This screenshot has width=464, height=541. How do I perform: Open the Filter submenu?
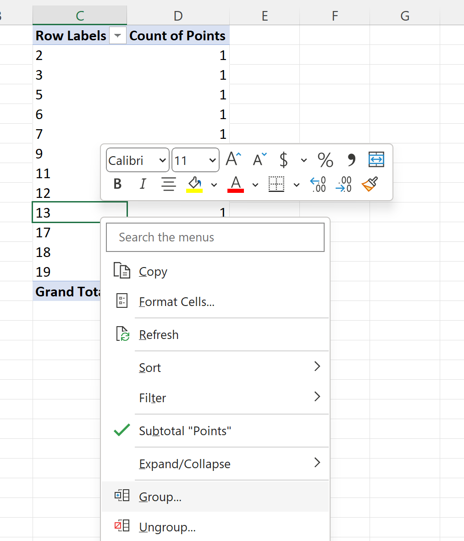(215, 398)
